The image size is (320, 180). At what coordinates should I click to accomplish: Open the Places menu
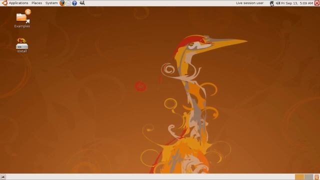pyautogui.click(x=36, y=3)
